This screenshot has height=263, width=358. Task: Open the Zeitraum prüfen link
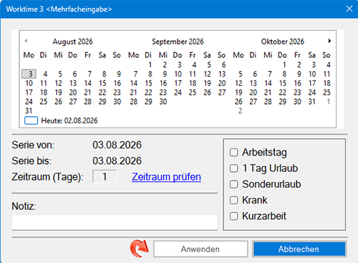click(166, 177)
